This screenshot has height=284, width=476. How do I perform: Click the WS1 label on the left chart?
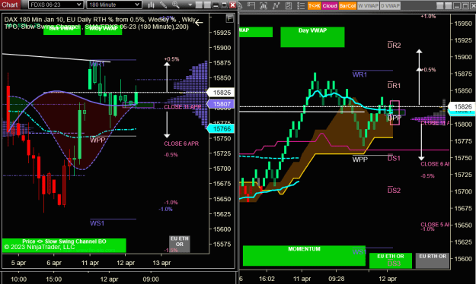point(97,223)
